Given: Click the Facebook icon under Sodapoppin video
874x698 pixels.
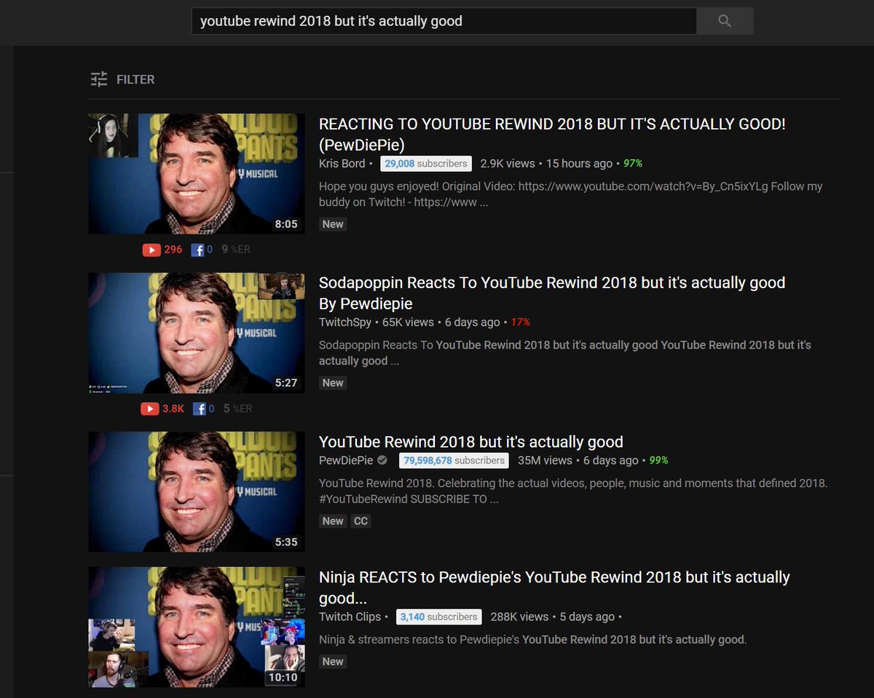Looking at the screenshot, I should click(199, 408).
